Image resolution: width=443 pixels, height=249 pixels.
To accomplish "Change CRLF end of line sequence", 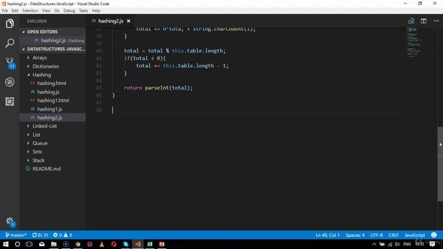I will (x=393, y=235).
